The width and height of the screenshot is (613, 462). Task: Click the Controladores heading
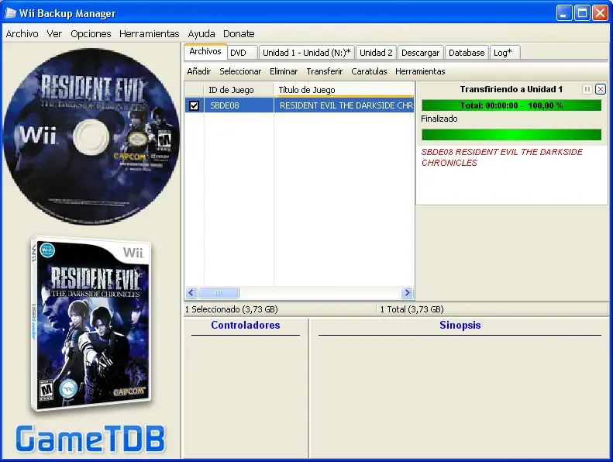tap(246, 325)
